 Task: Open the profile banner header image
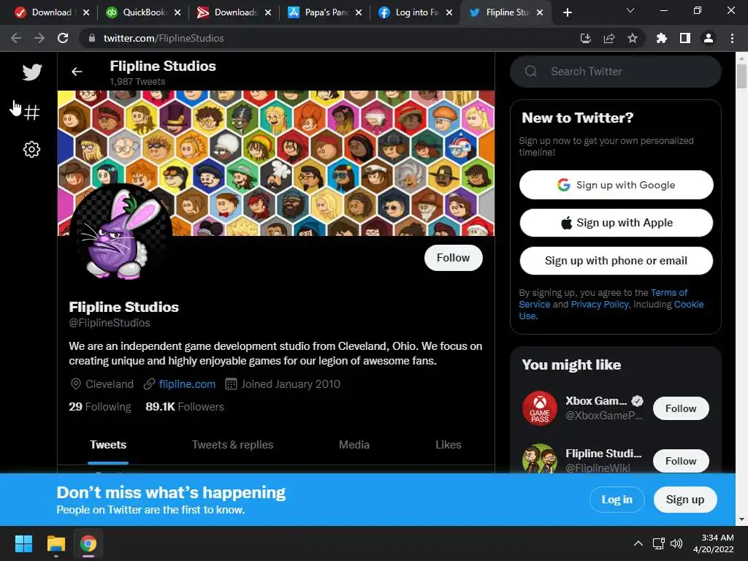coord(275,163)
